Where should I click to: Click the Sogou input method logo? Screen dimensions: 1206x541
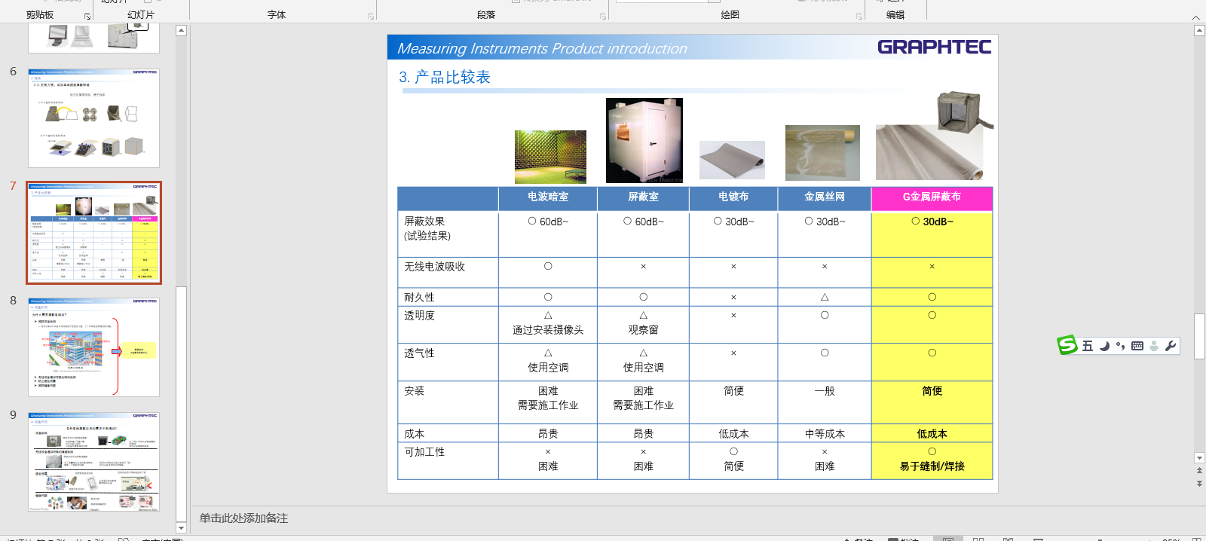[x=1067, y=345]
